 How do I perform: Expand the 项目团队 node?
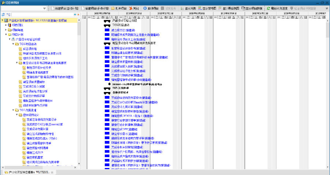click(6, 25)
